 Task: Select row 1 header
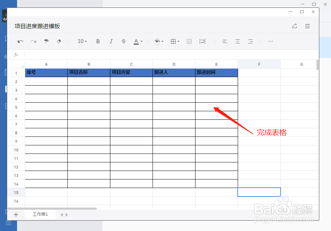(x=16, y=73)
